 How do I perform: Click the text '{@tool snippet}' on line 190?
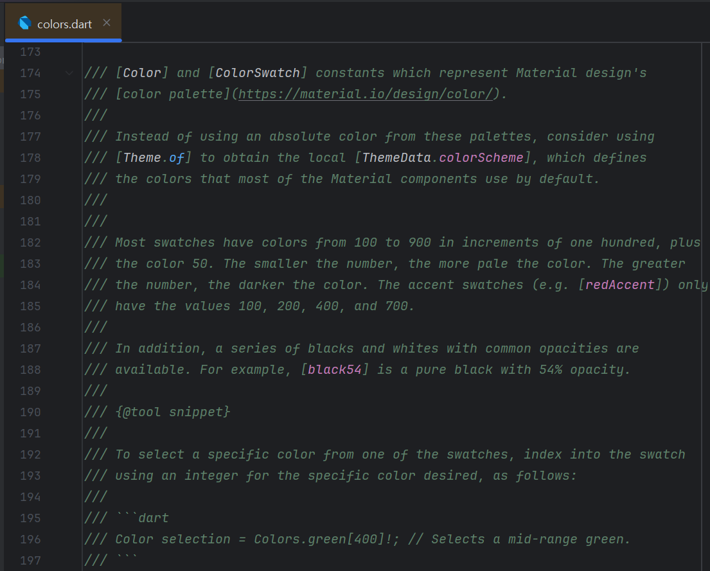point(172,412)
